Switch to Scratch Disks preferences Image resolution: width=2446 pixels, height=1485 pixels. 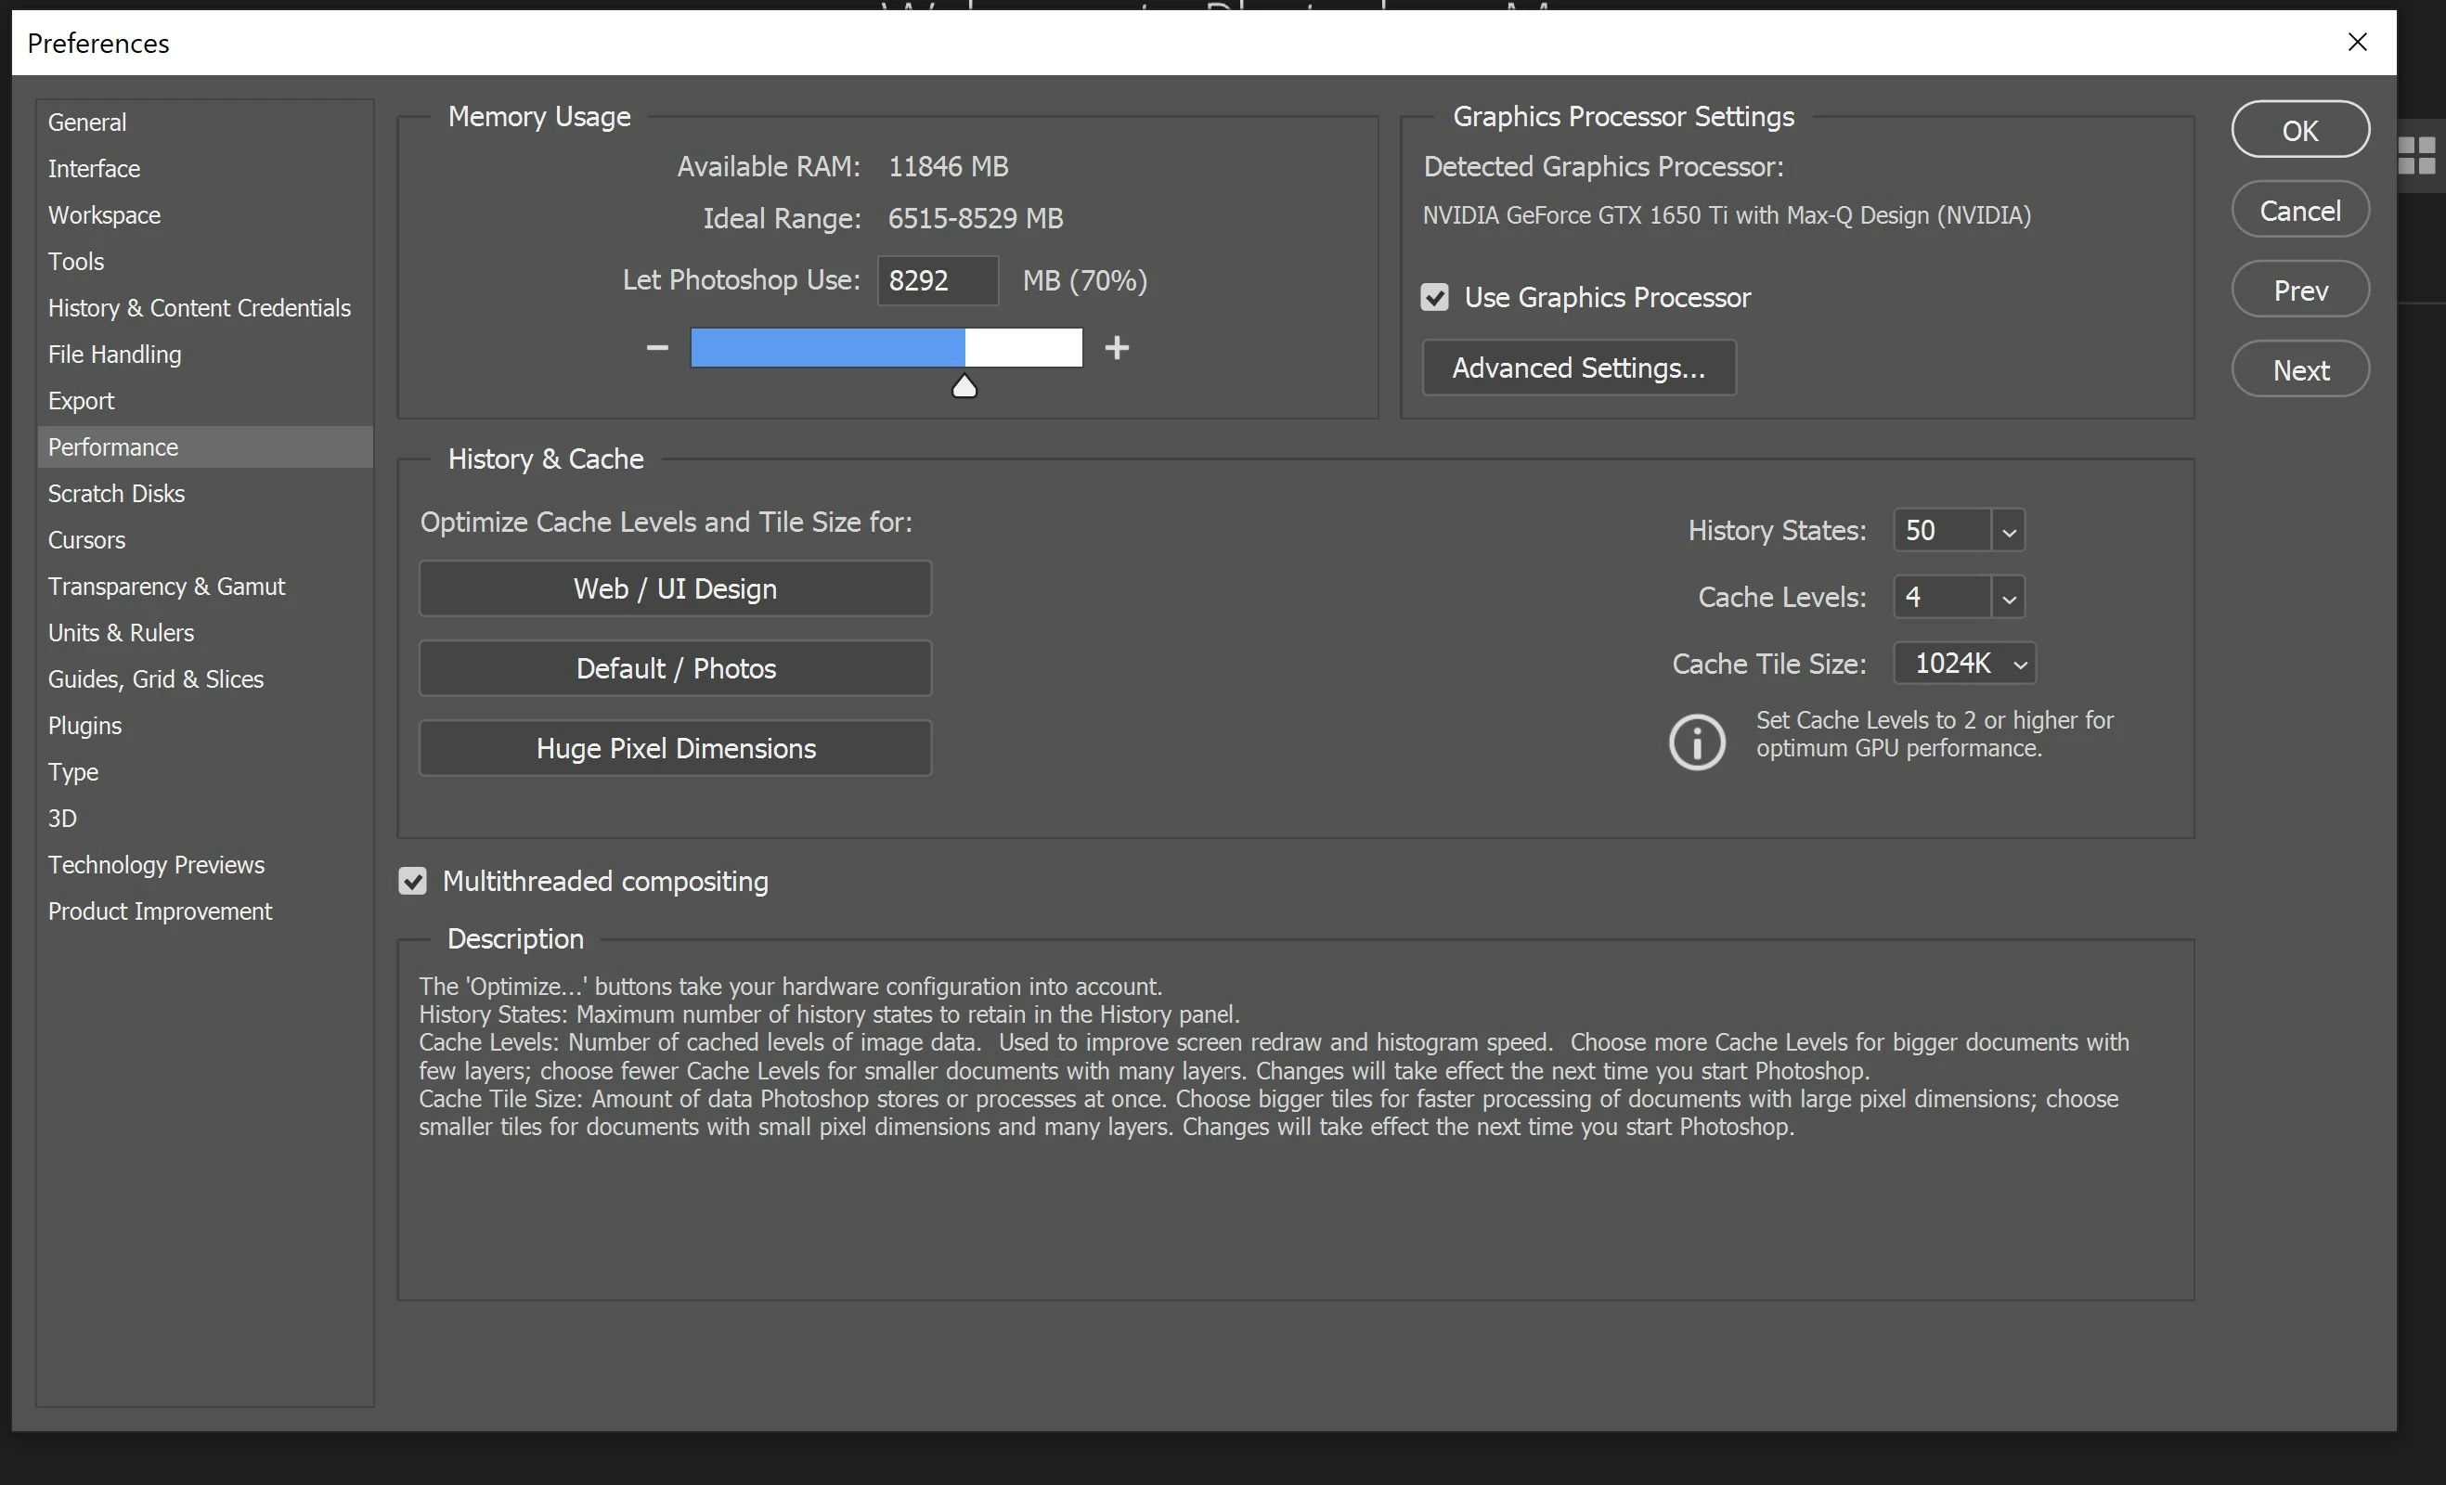[116, 494]
